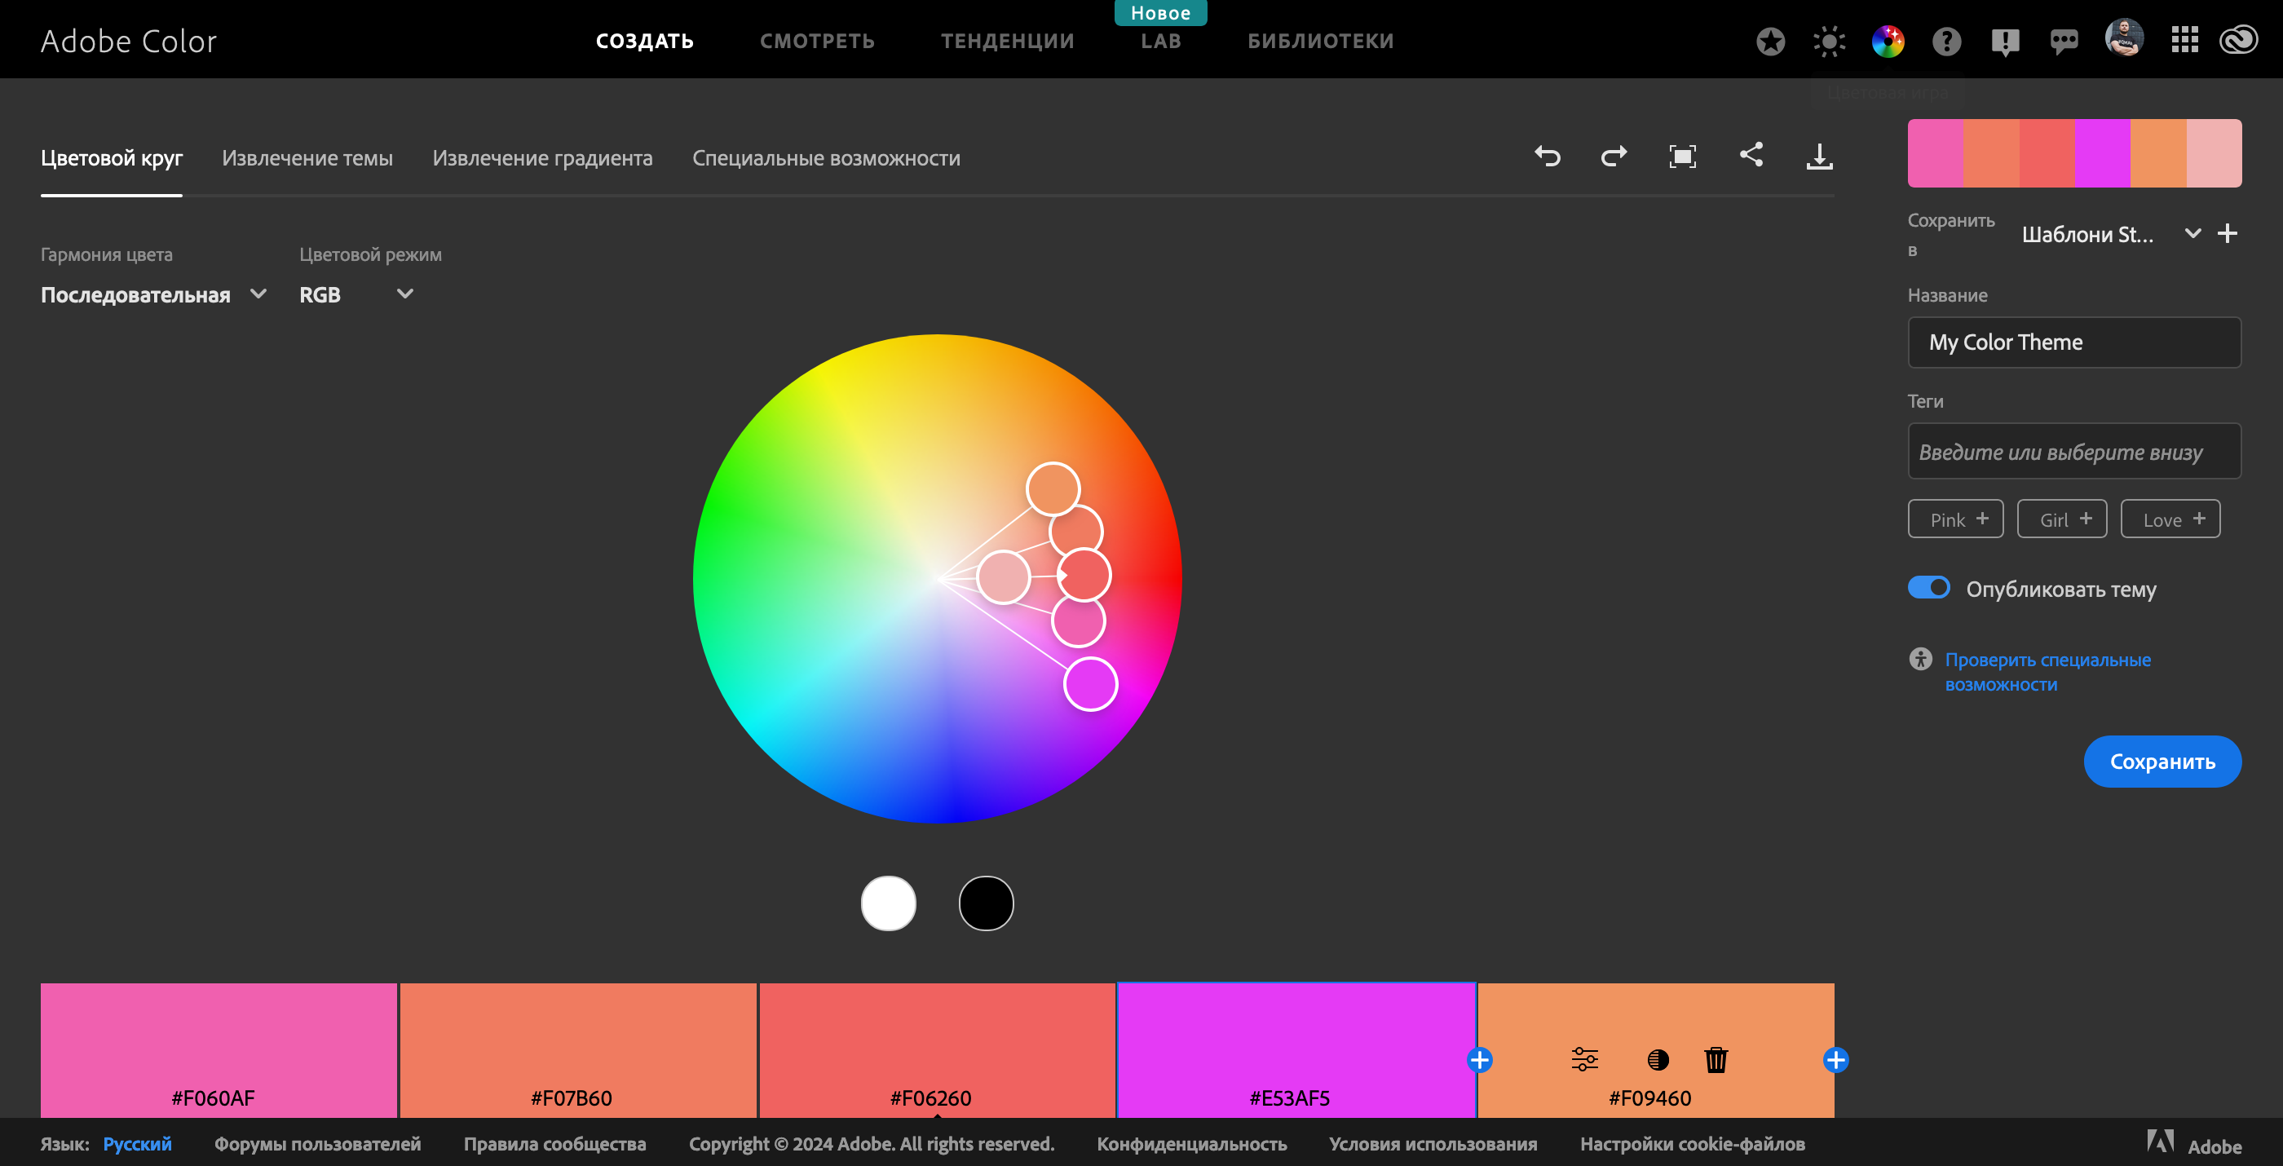Click the share icon

pos(1750,157)
